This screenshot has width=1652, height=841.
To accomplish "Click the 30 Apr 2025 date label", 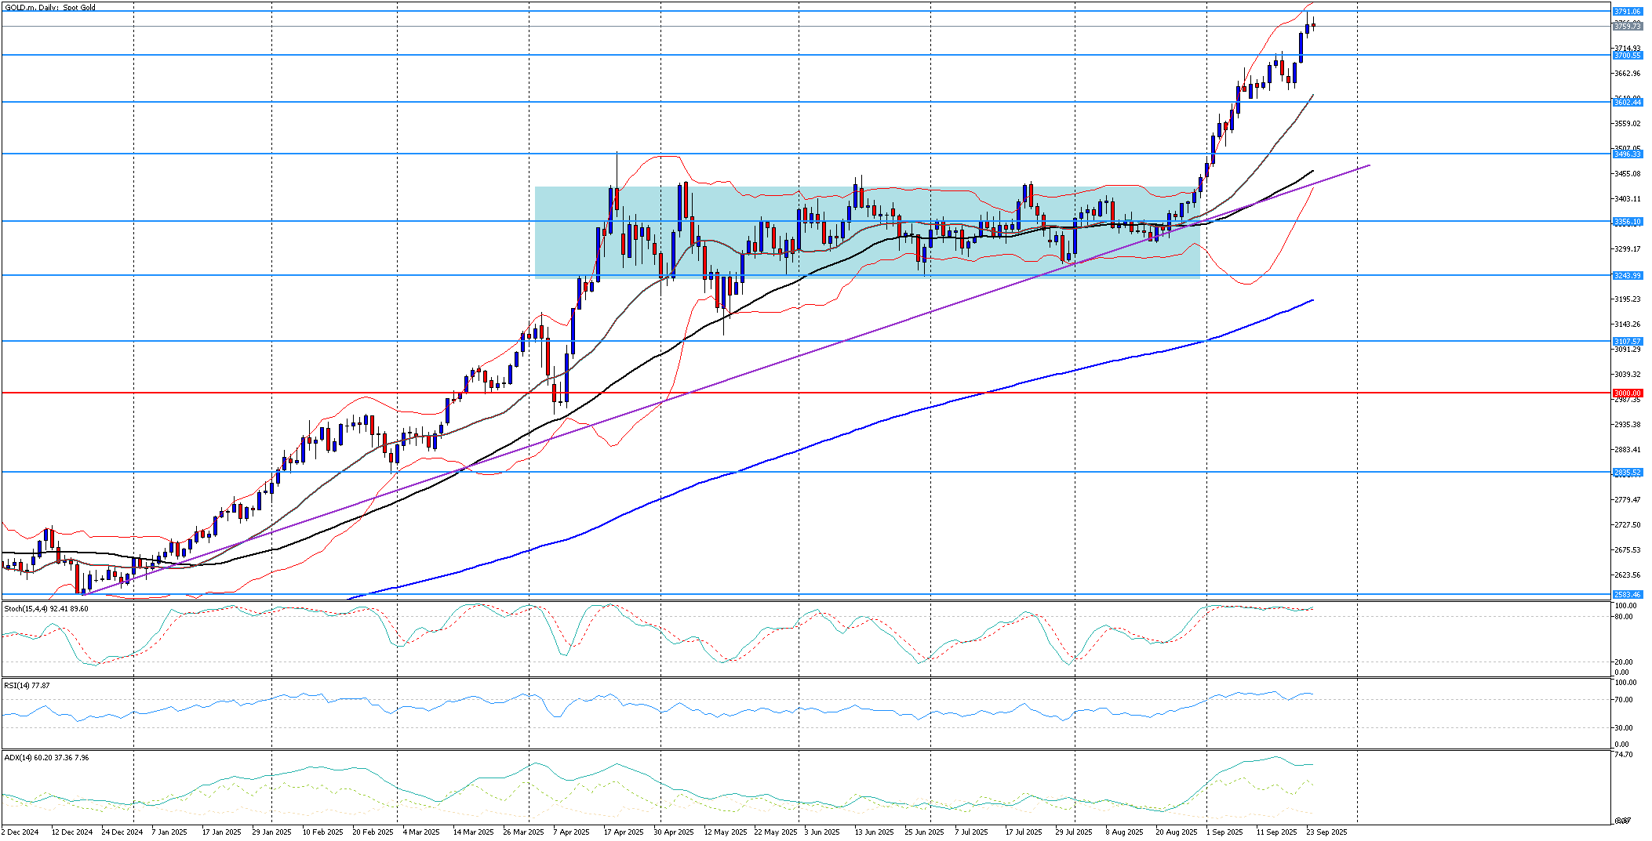I will [674, 832].
